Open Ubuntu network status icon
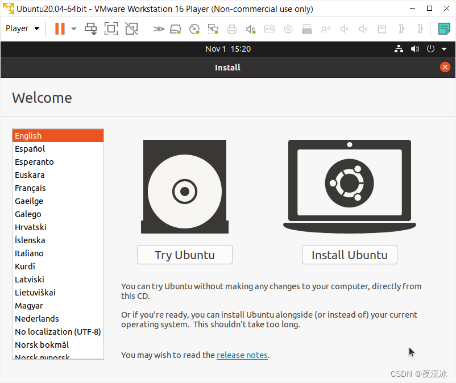This screenshot has height=383, width=456. pos(399,49)
